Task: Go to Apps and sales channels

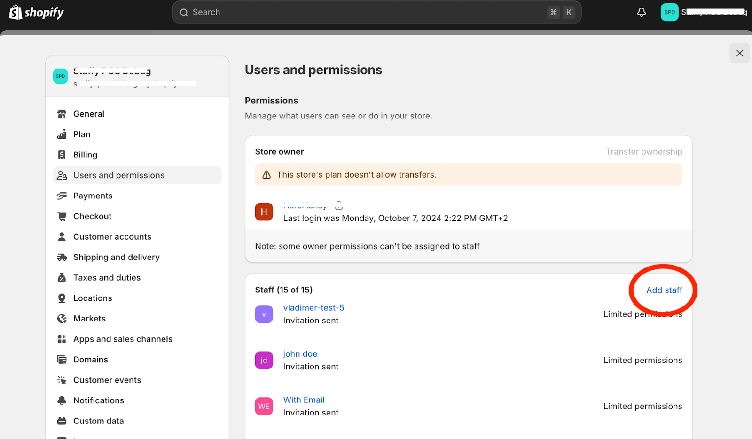Action: [x=137, y=339]
